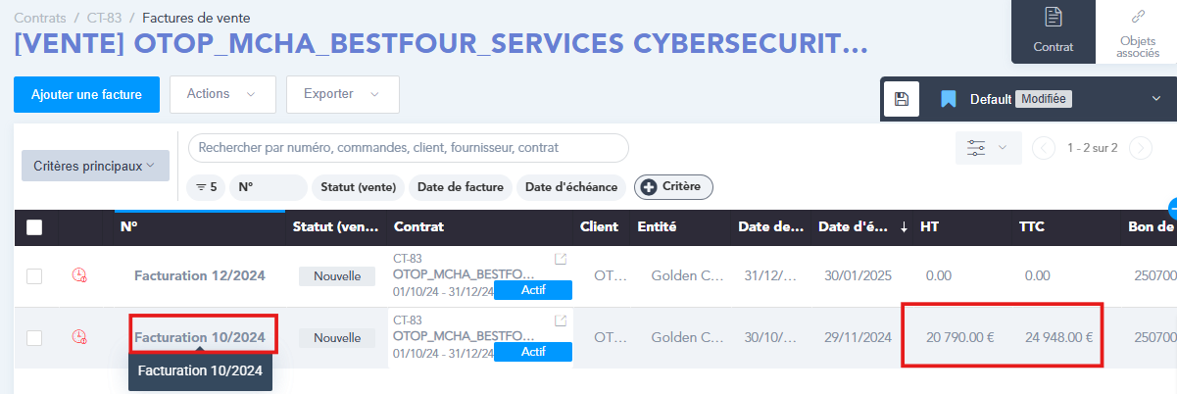Open the Exporter dropdown
Viewport: 1177px width, 394px height.
click(x=342, y=94)
